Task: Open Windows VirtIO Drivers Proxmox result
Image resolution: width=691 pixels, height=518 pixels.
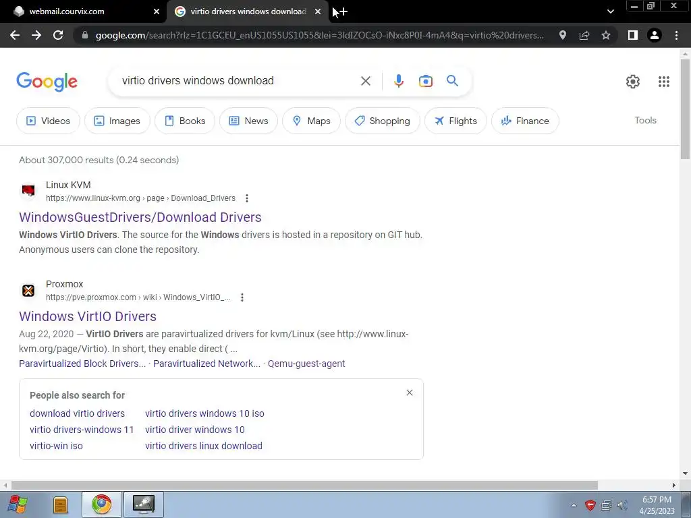Action: [x=88, y=316]
